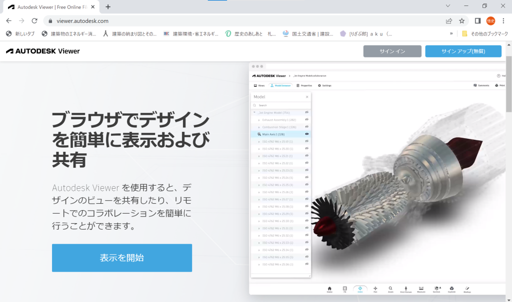
Task: Expand the ISO 4762 M6 x 25:21 node
Action: coord(259,156)
